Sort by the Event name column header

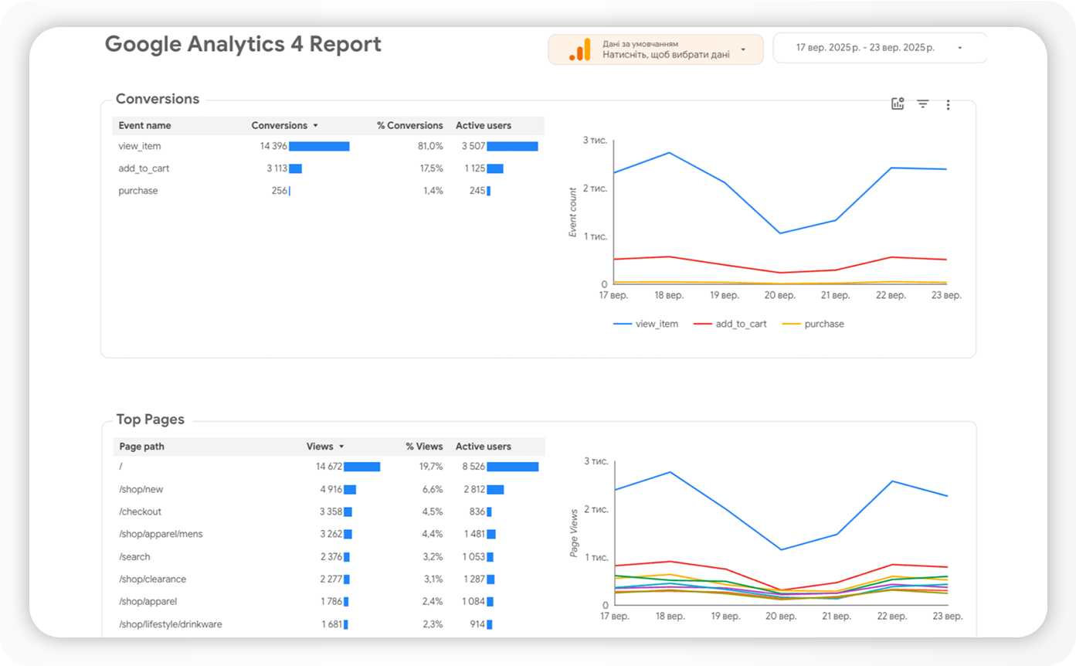point(144,126)
